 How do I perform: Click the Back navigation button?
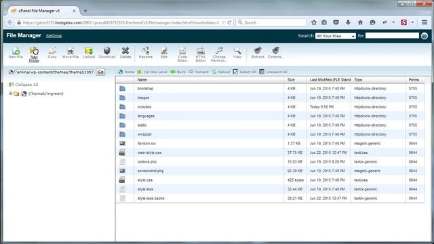(x=178, y=72)
